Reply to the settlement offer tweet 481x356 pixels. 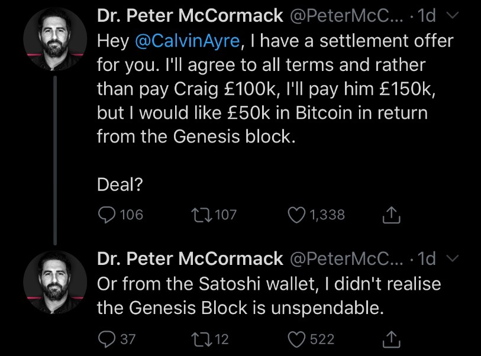(x=107, y=215)
